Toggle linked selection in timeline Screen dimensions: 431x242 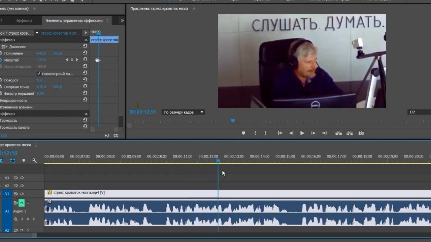click(12, 161)
